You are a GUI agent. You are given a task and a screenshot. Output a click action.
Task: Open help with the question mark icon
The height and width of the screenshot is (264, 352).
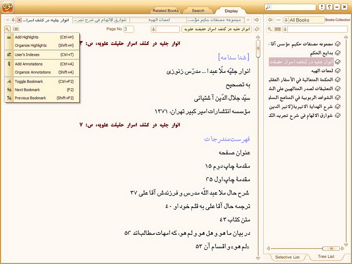[x=329, y=7]
